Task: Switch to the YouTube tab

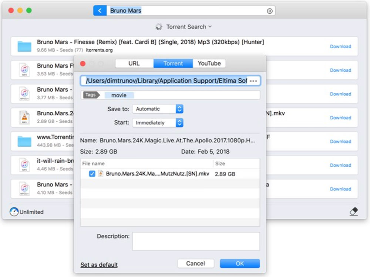Action: click(x=209, y=63)
